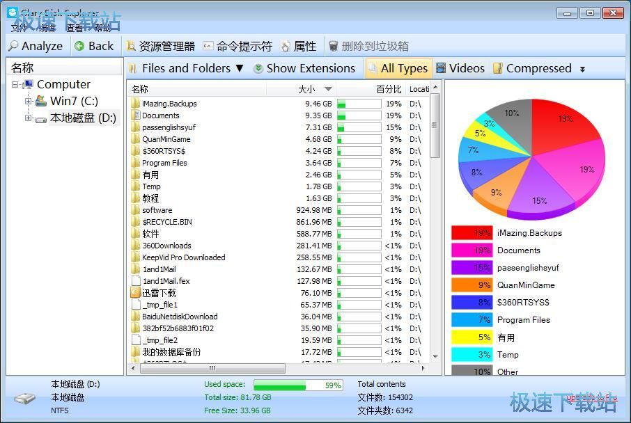Click Documents folder icon
Viewport: 631px width, 423px height.
[x=136, y=115]
